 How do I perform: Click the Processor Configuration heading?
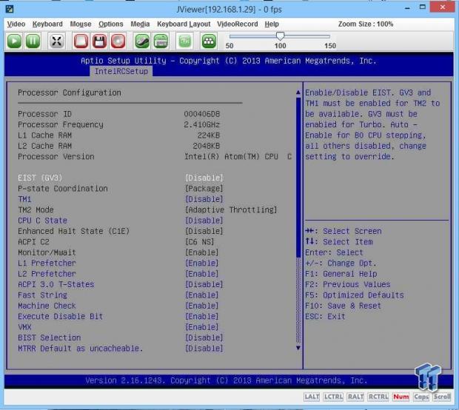(x=70, y=93)
